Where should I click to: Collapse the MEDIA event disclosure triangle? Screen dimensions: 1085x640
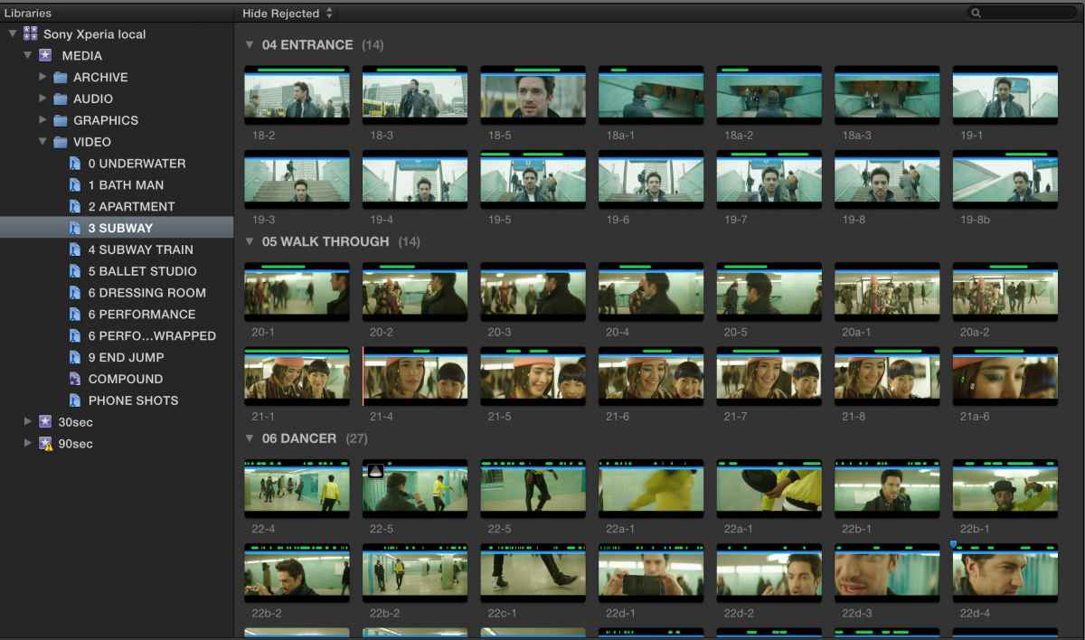tap(28, 56)
